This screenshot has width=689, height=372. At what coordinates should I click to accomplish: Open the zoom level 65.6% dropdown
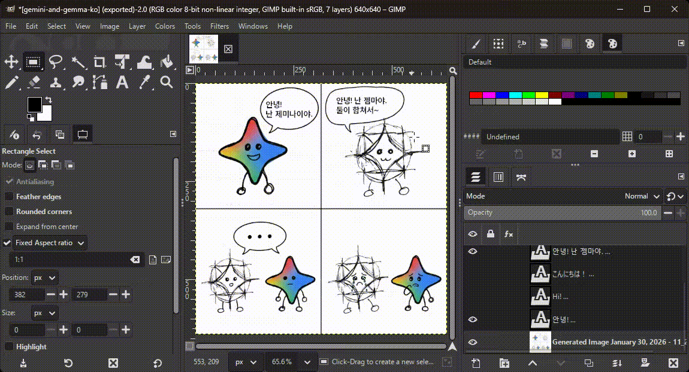(307, 362)
